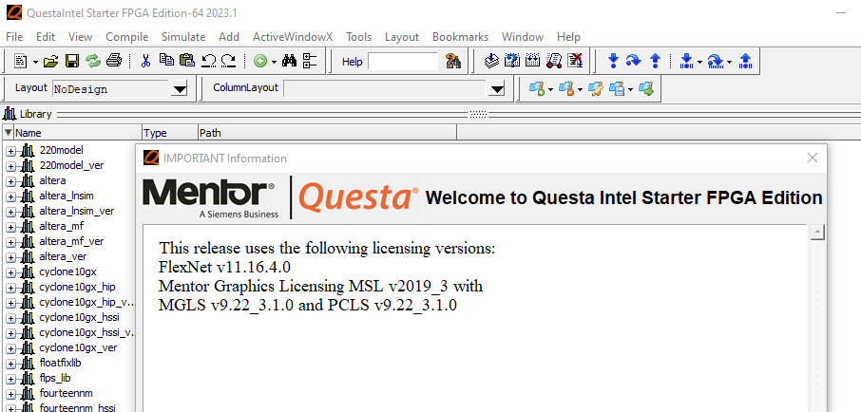Click the Break simulation scroll icon
Viewport: 861px width, 412px height.
click(554, 61)
